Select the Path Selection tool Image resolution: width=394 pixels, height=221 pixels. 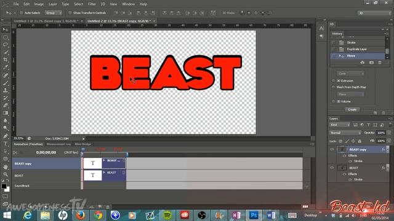tap(6, 152)
